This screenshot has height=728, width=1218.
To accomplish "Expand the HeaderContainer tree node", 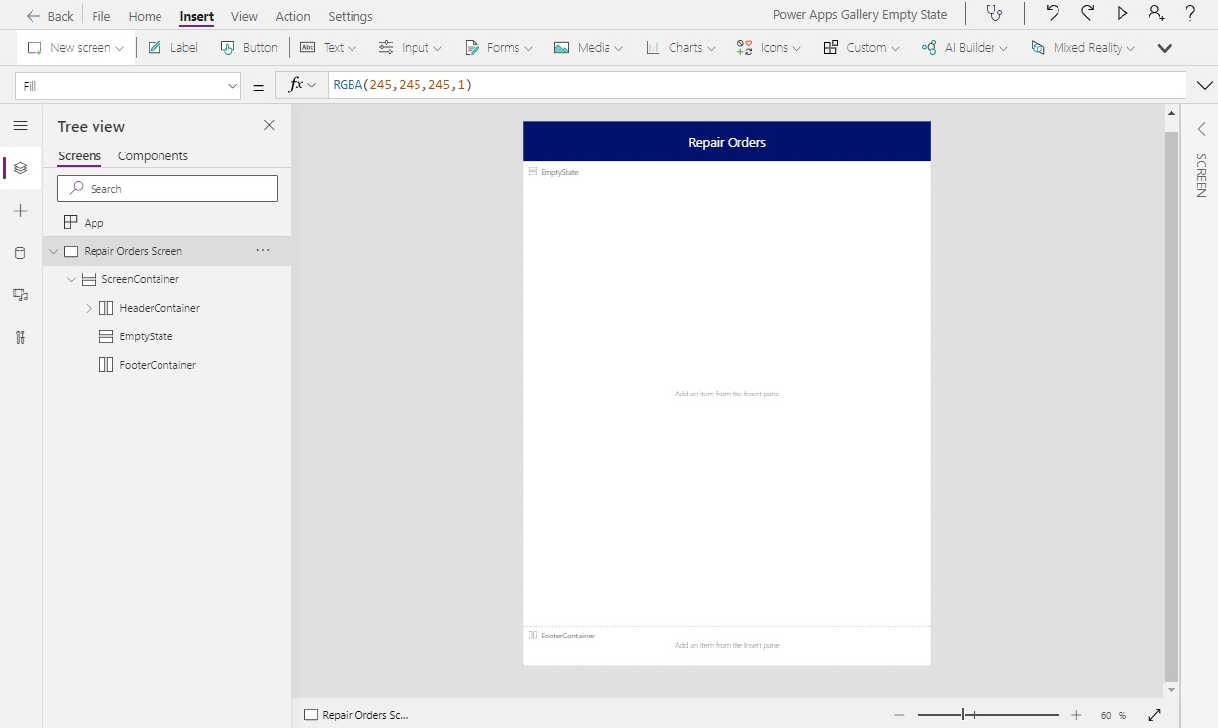I will tap(88, 307).
